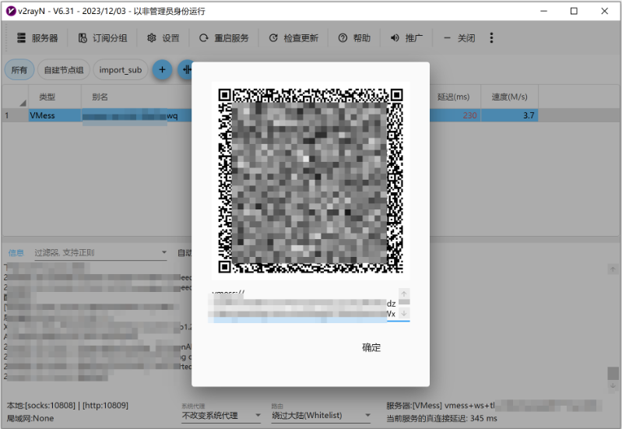Click the share link text box up arrow
Image resolution: width=622 pixels, height=429 pixels.
pyautogui.click(x=404, y=294)
